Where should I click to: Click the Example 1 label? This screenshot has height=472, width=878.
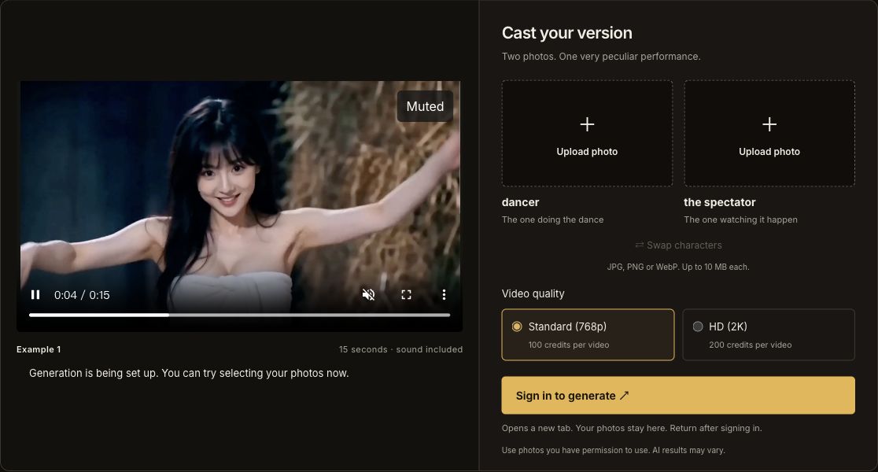coord(39,349)
